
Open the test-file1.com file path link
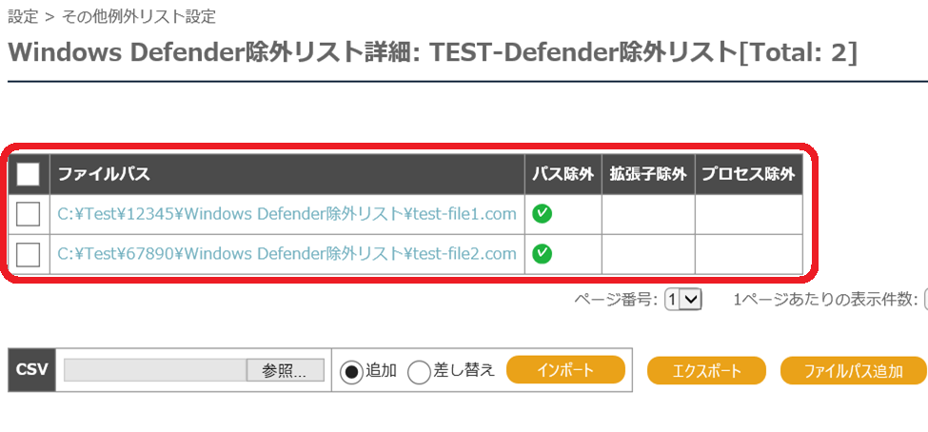pyautogui.click(x=287, y=214)
